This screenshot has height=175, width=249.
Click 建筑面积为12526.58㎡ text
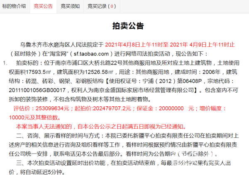(x=85, y=72)
